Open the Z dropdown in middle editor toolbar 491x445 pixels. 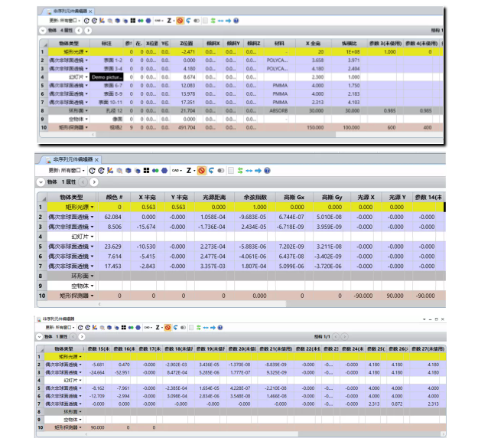tap(190, 171)
